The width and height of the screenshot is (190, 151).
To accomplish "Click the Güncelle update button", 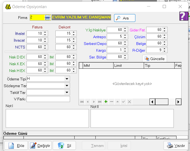I will pos(155,59).
